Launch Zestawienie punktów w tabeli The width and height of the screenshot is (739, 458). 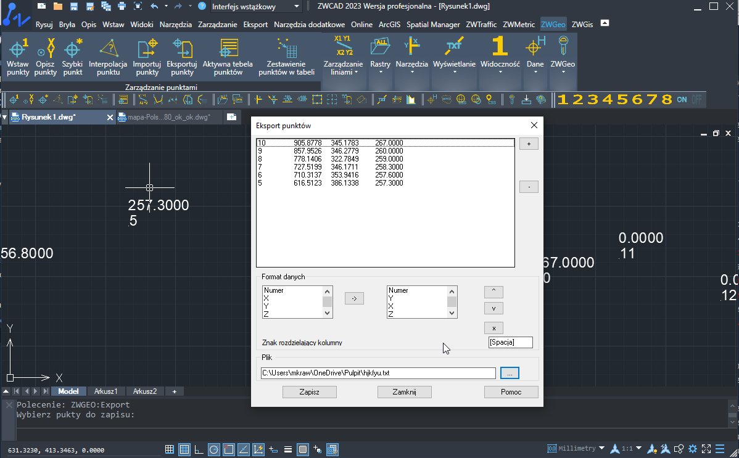(287, 57)
